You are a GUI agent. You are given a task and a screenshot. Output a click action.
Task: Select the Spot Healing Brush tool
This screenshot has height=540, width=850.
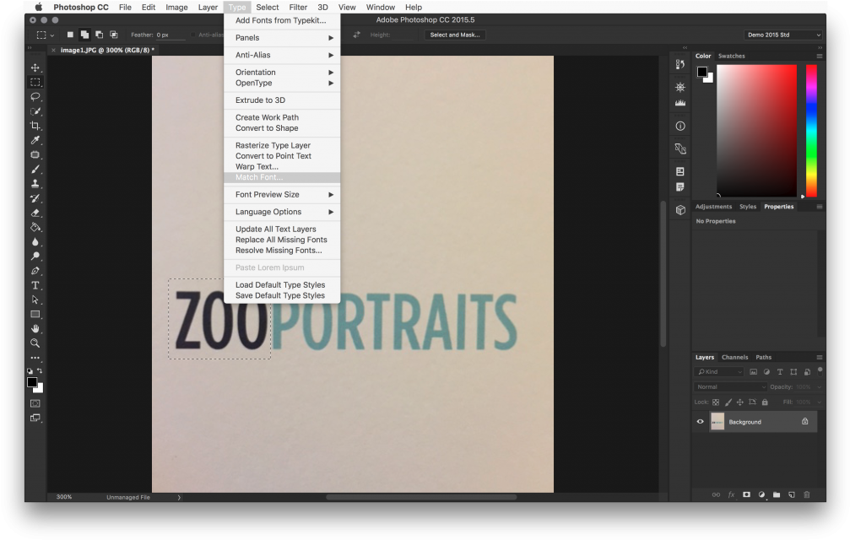tap(35, 155)
